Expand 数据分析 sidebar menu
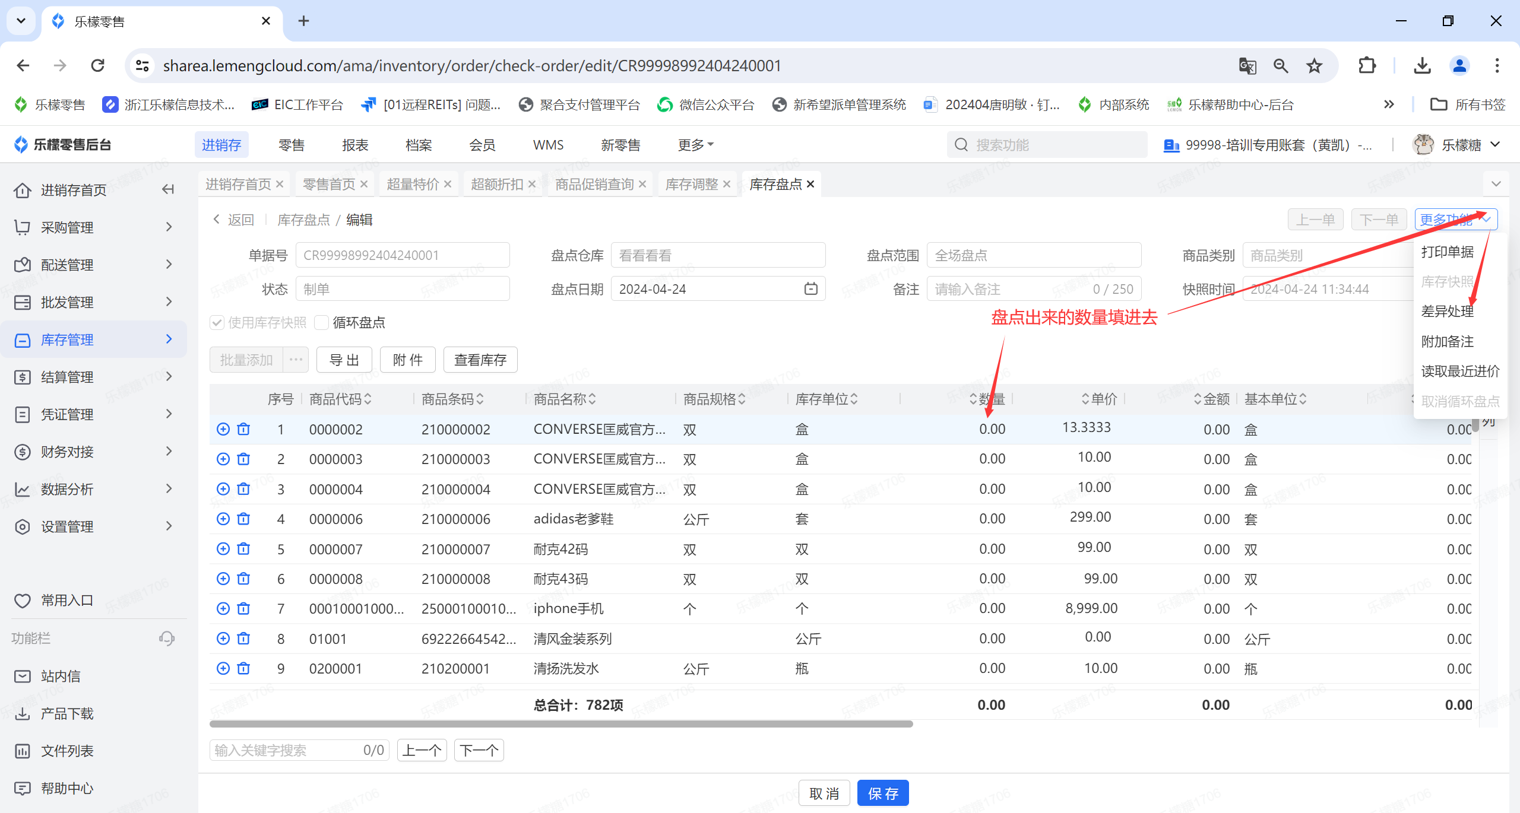This screenshot has width=1520, height=813. 93,488
